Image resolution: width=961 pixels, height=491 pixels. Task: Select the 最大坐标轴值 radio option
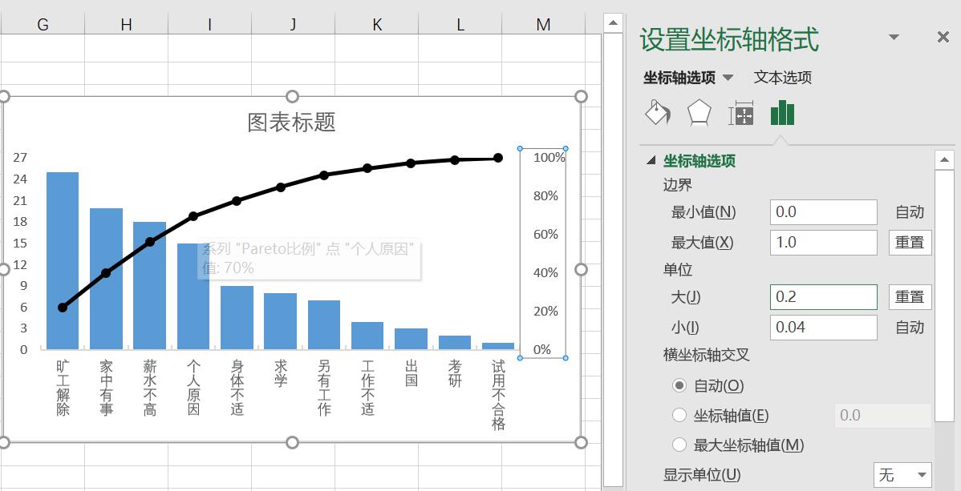[679, 445]
